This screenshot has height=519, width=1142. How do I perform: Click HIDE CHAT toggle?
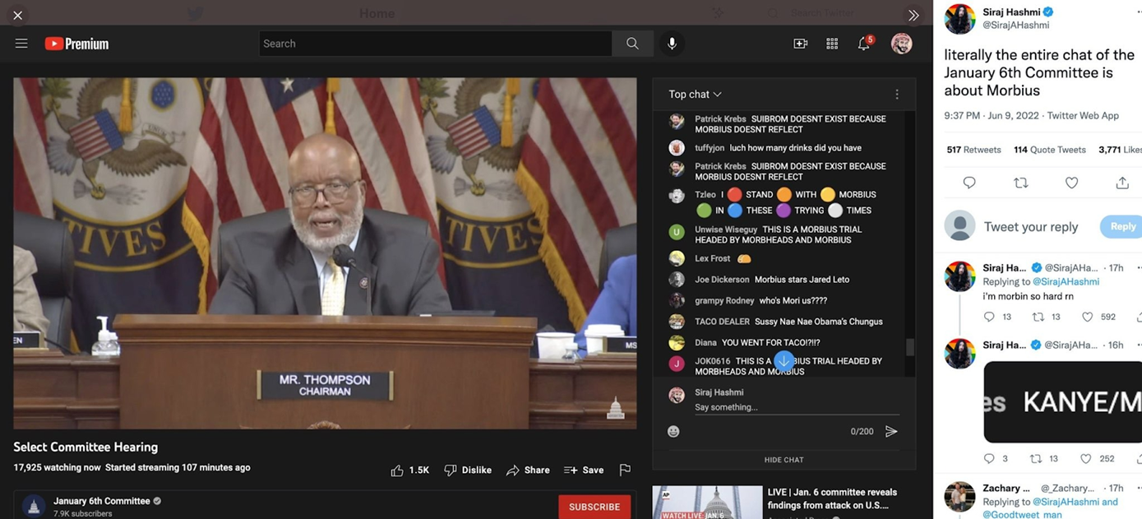[784, 460]
